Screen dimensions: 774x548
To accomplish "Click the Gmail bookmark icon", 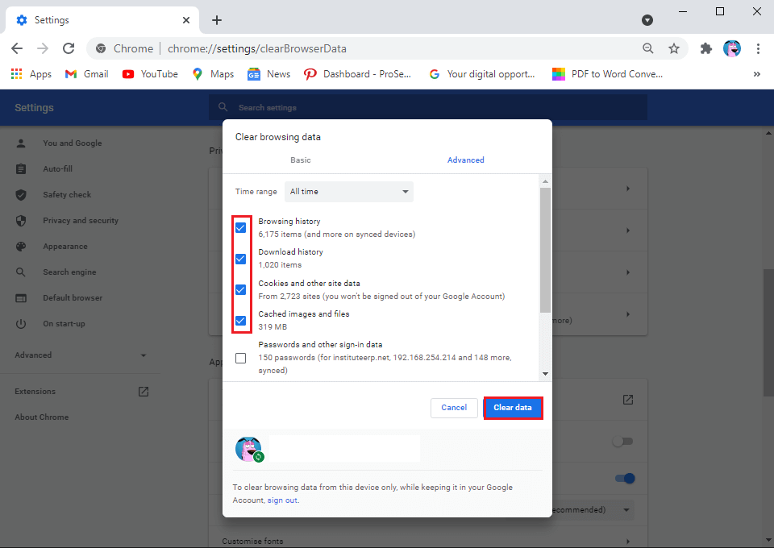I will point(71,74).
